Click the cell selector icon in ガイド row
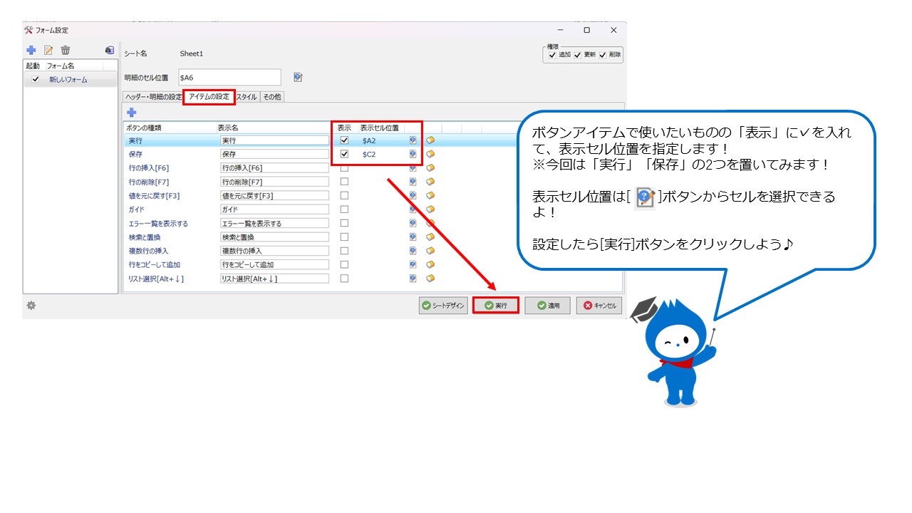The image size is (912, 513). pos(413,209)
